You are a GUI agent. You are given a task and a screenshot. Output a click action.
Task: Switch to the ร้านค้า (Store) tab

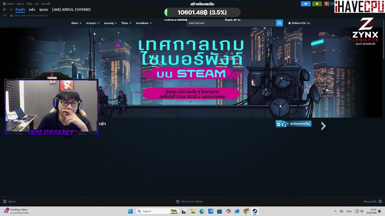pos(20,10)
